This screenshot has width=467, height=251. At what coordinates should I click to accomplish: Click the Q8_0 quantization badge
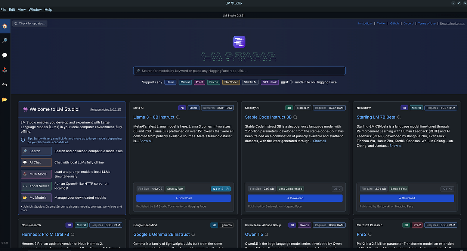click(x=337, y=189)
